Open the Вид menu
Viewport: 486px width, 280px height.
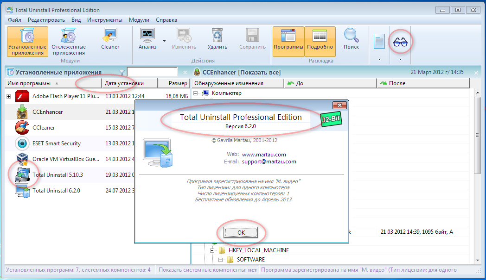point(76,20)
